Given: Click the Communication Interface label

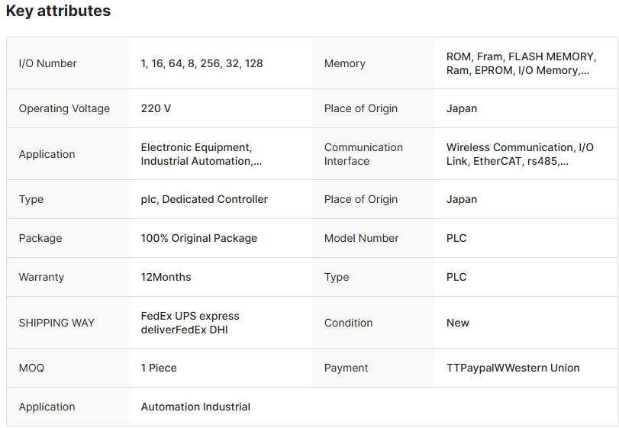Looking at the screenshot, I should click(x=363, y=154).
